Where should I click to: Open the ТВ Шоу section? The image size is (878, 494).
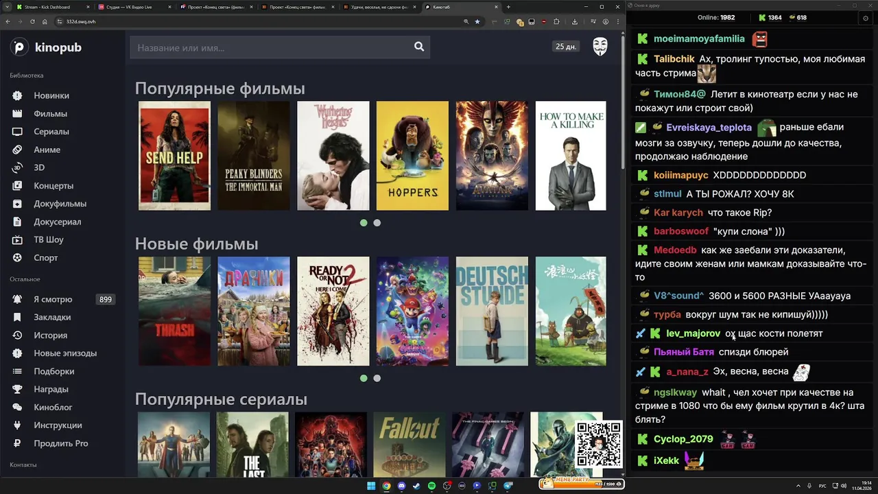point(48,239)
